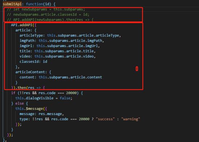Image resolution: width=199 pixels, height=142 pixels.
Task: Click the commented line 'let newSubparams = this.subparams'
Action: pos(46,9)
